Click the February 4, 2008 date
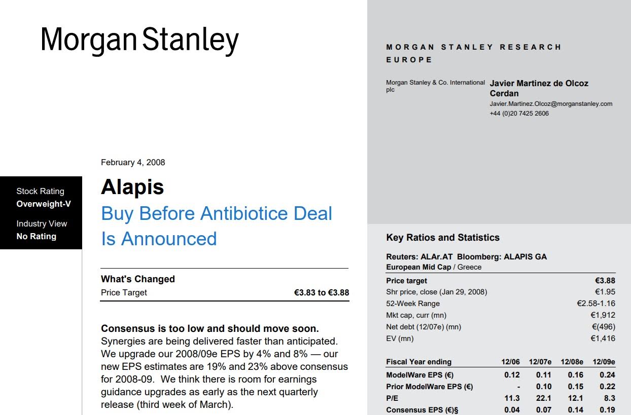 [x=133, y=163]
